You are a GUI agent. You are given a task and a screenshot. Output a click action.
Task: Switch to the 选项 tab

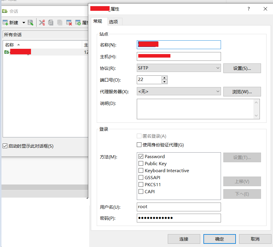115,22
